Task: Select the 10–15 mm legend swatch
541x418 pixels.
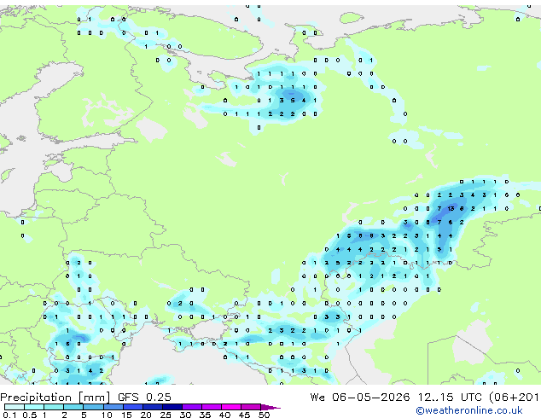Action: pyautogui.click(x=113, y=407)
